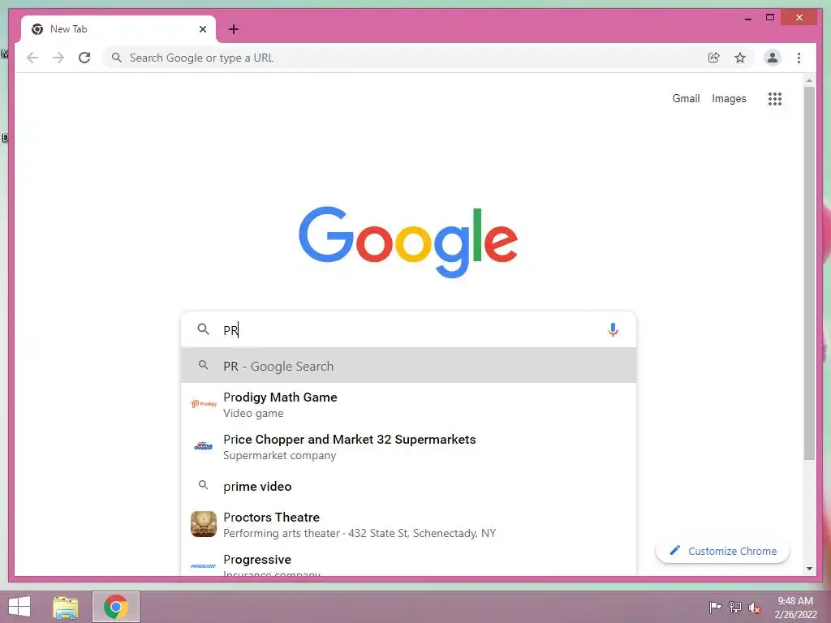This screenshot has width=831, height=623.
Task: Click the page vertical scrollbar thumb
Action: [x=809, y=273]
